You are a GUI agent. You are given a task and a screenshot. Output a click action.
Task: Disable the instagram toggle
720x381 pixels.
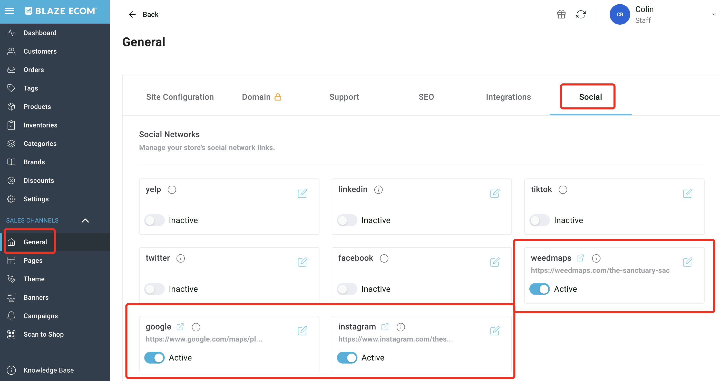347,358
